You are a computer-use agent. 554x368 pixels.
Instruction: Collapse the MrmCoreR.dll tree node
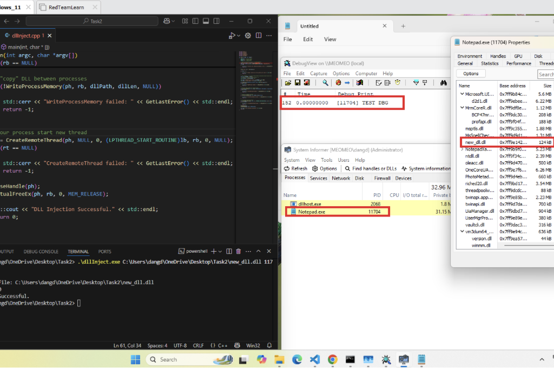coord(461,108)
